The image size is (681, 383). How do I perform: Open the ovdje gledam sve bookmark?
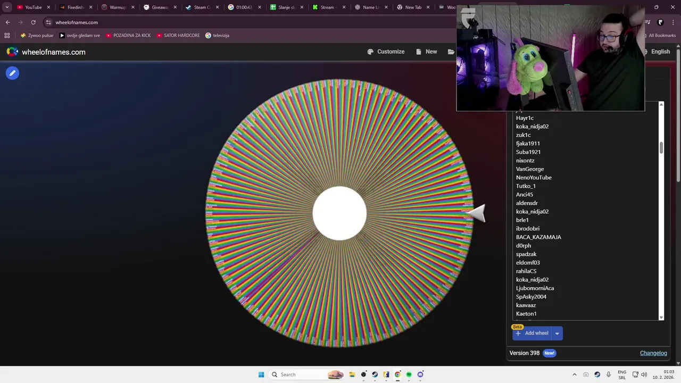click(79, 36)
